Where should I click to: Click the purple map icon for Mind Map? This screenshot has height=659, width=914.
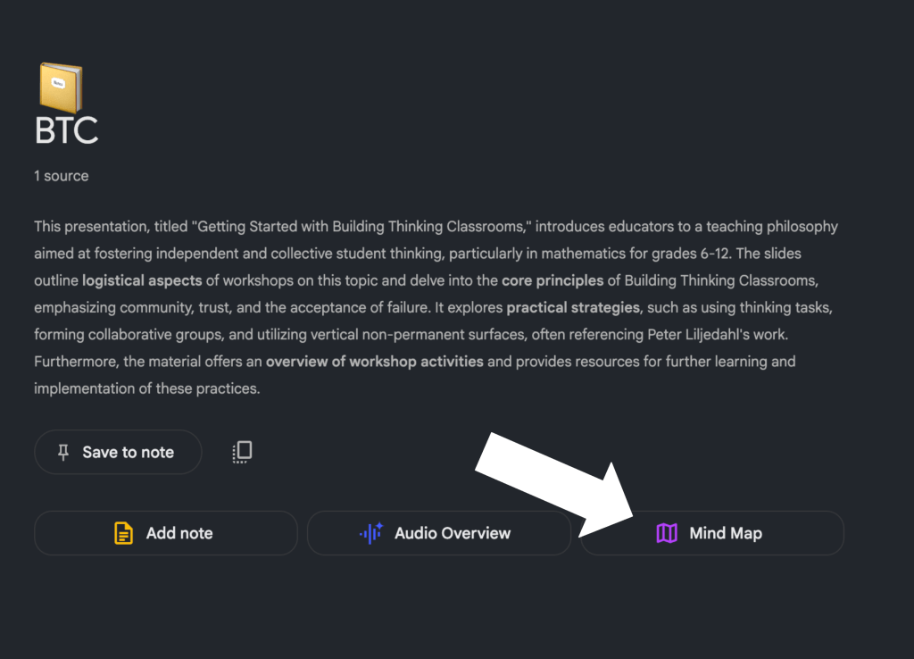[667, 533]
